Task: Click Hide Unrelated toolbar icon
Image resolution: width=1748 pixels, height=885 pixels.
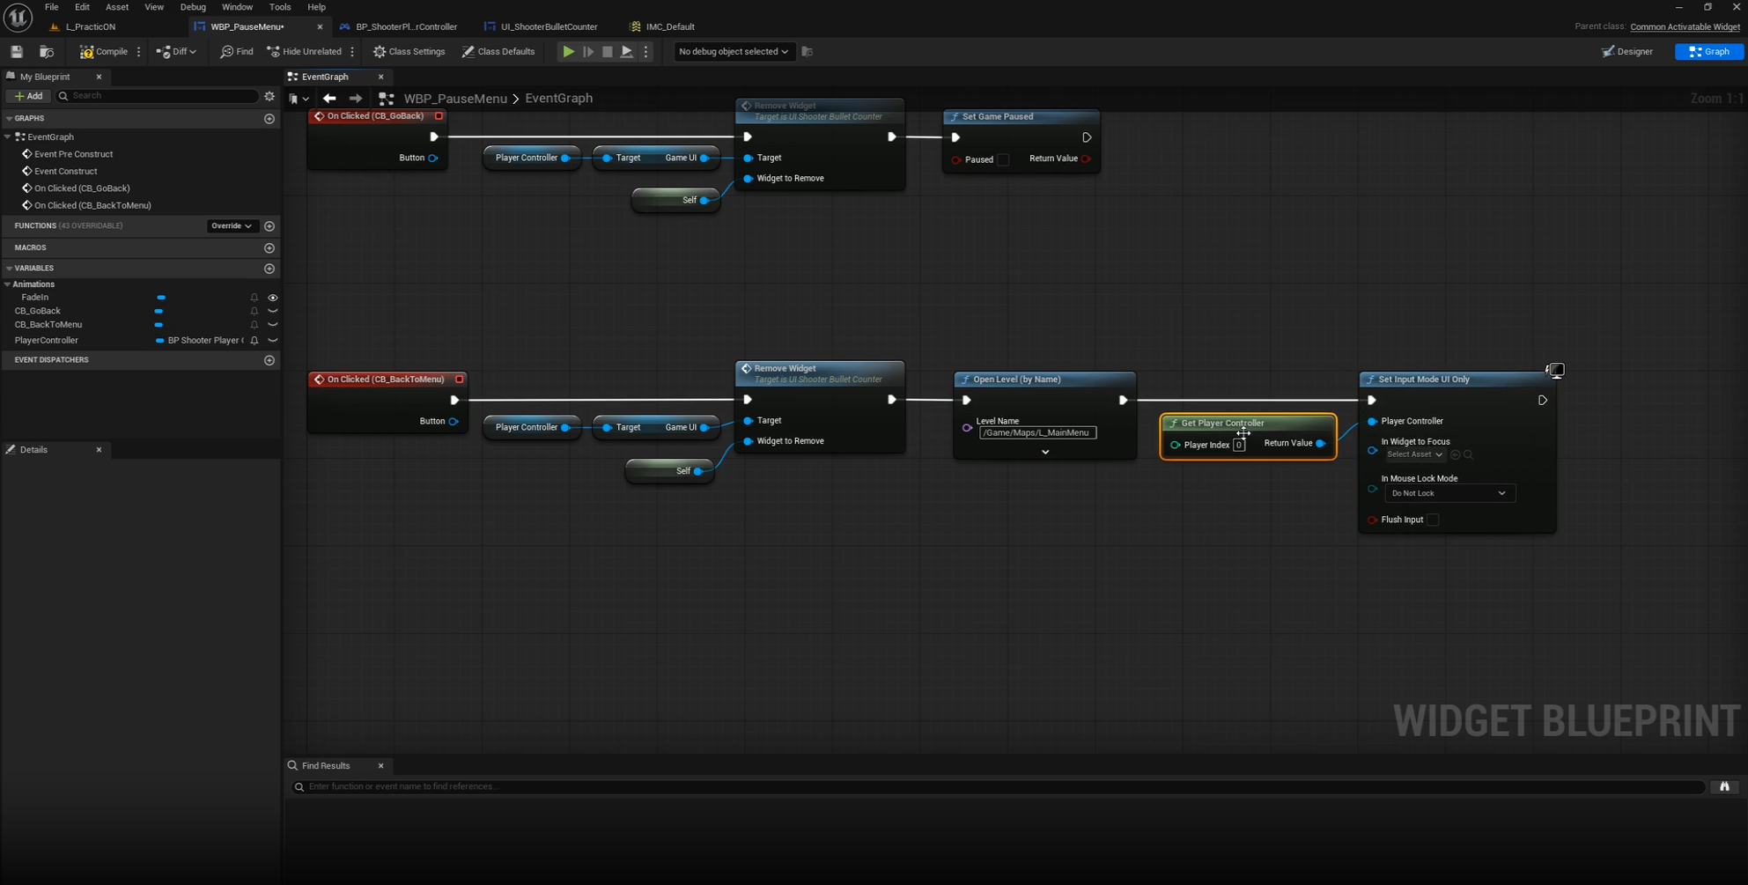Action: [x=305, y=52]
